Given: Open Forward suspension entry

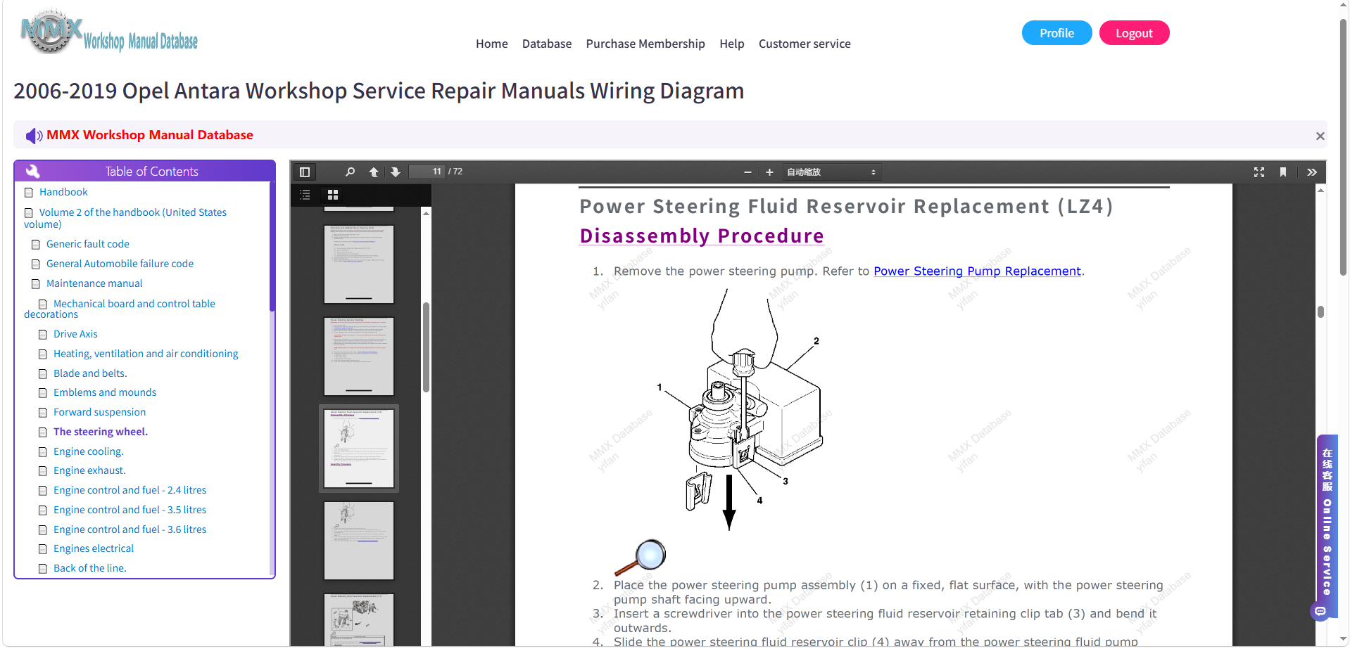Looking at the screenshot, I should (100, 412).
